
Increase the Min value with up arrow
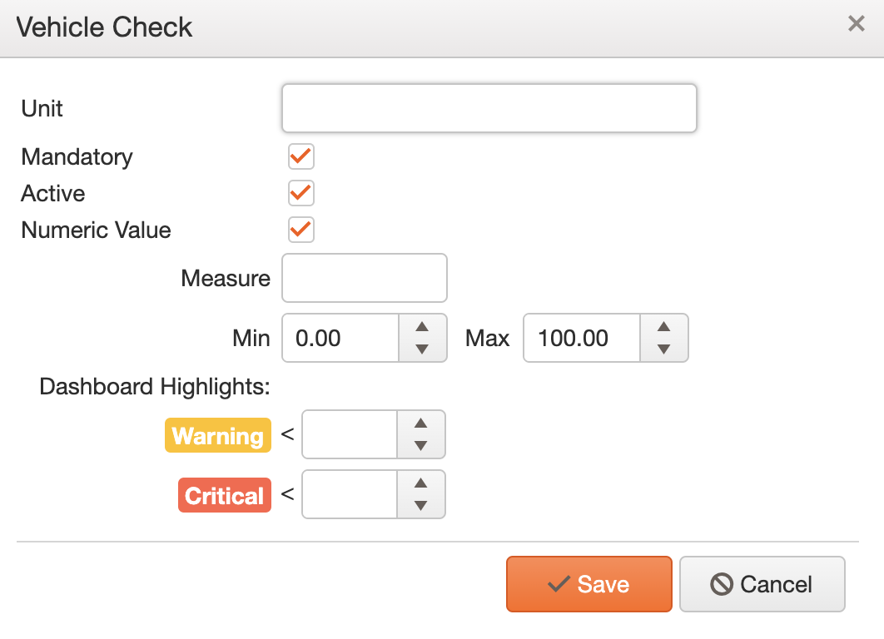(x=422, y=327)
